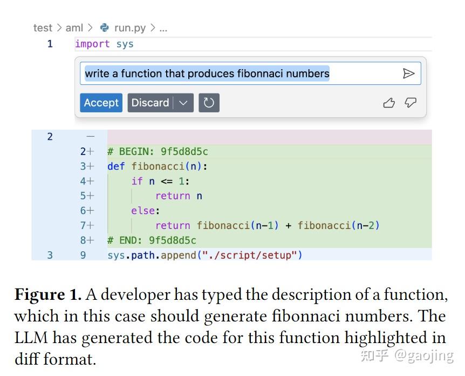Expand the ellipsis after run.py in breadcrumb
The image size is (465, 376).
point(163,28)
